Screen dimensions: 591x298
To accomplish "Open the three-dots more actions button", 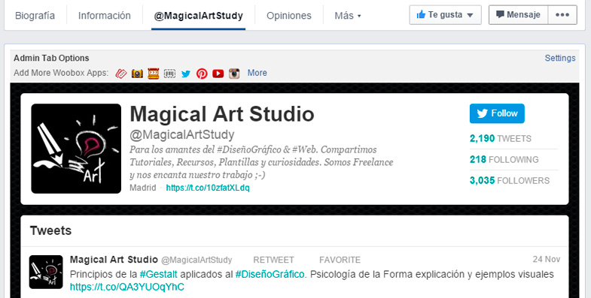I will pos(562,15).
